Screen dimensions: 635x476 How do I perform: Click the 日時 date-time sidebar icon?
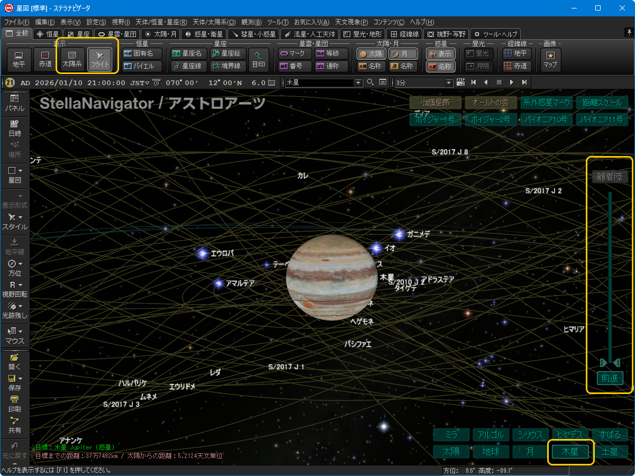click(x=14, y=129)
